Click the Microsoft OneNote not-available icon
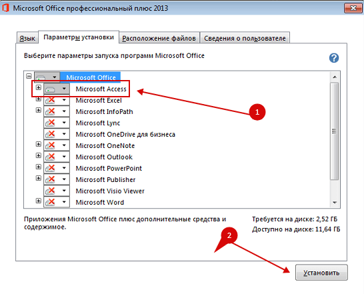Image resolution: width=364 pixels, height=294 pixels. pos(51,145)
